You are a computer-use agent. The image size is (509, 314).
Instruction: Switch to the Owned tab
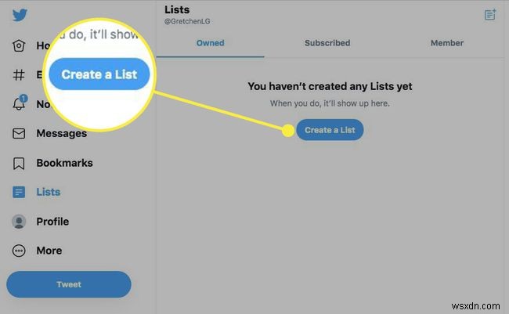pyautogui.click(x=210, y=43)
